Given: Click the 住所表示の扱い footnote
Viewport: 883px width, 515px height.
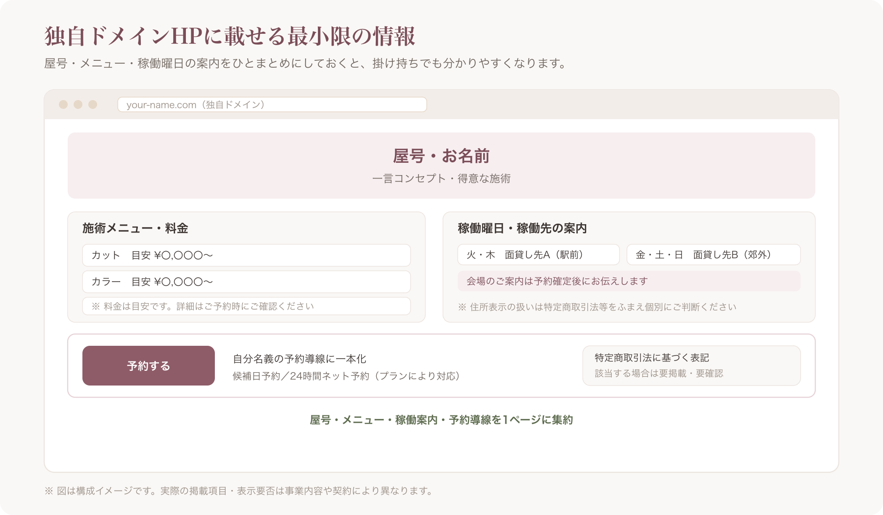Looking at the screenshot, I should tap(597, 307).
